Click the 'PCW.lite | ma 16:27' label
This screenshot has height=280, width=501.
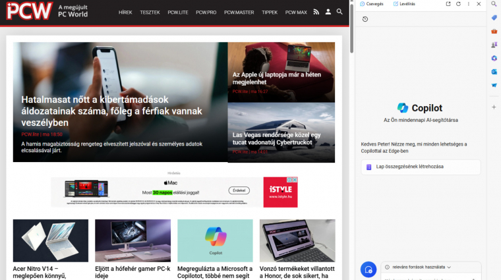tap(250, 92)
